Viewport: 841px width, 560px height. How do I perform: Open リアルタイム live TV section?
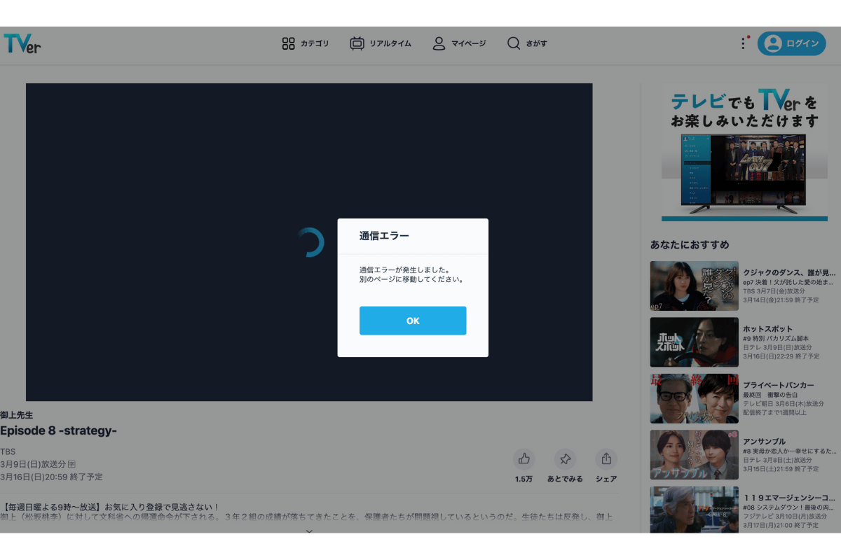(x=381, y=43)
